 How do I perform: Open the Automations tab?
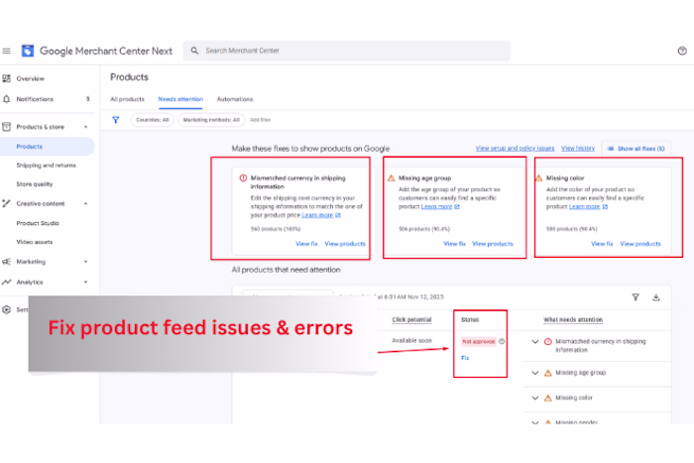click(x=235, y=99)
